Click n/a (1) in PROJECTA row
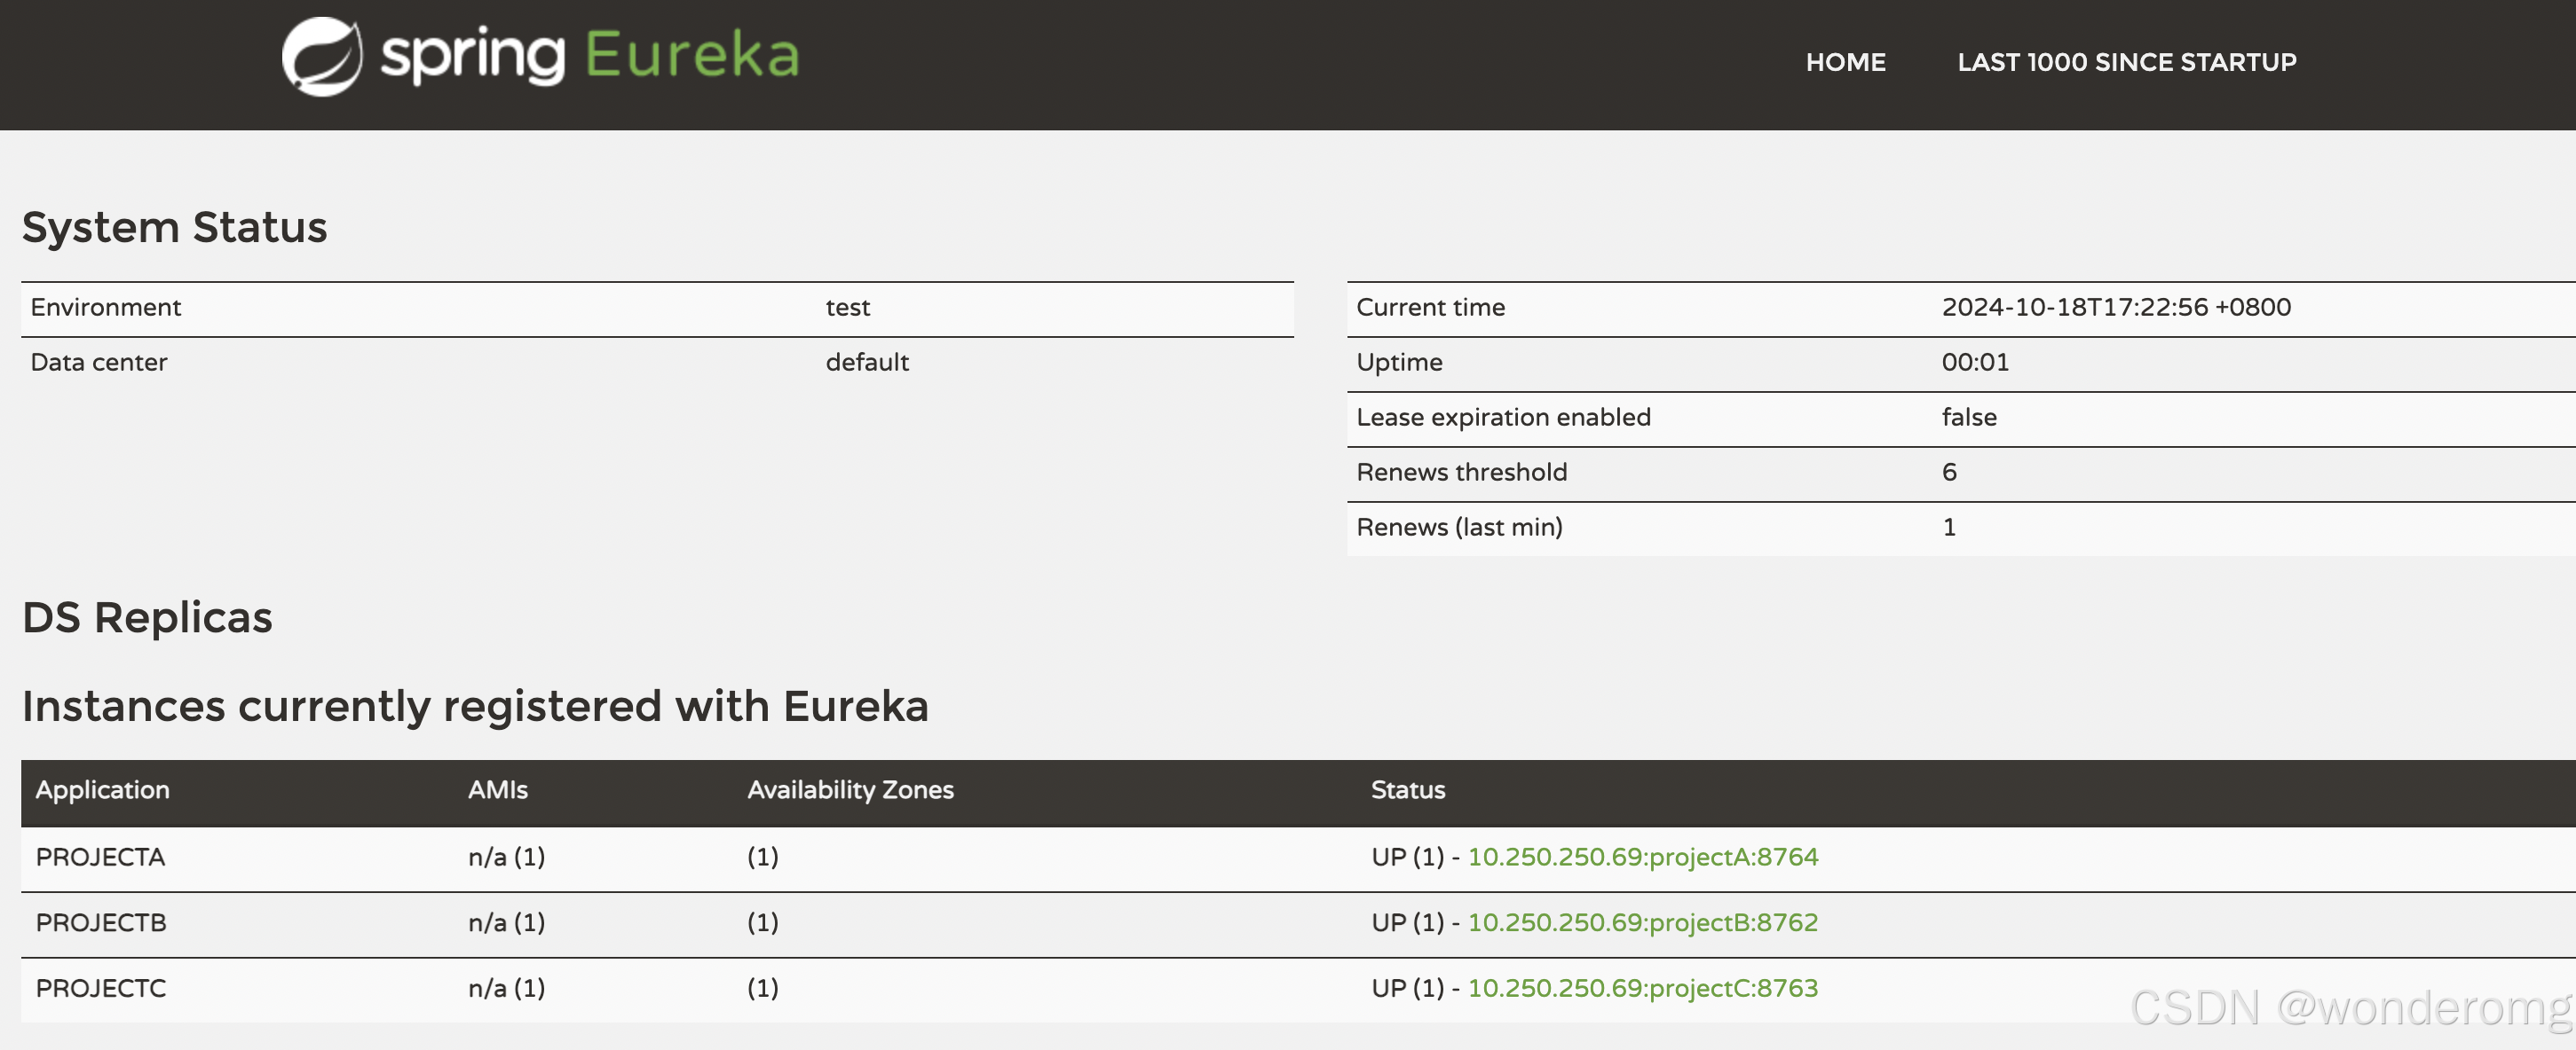The width and height of the screenshot is (2576, 1050). click(506, 858)
